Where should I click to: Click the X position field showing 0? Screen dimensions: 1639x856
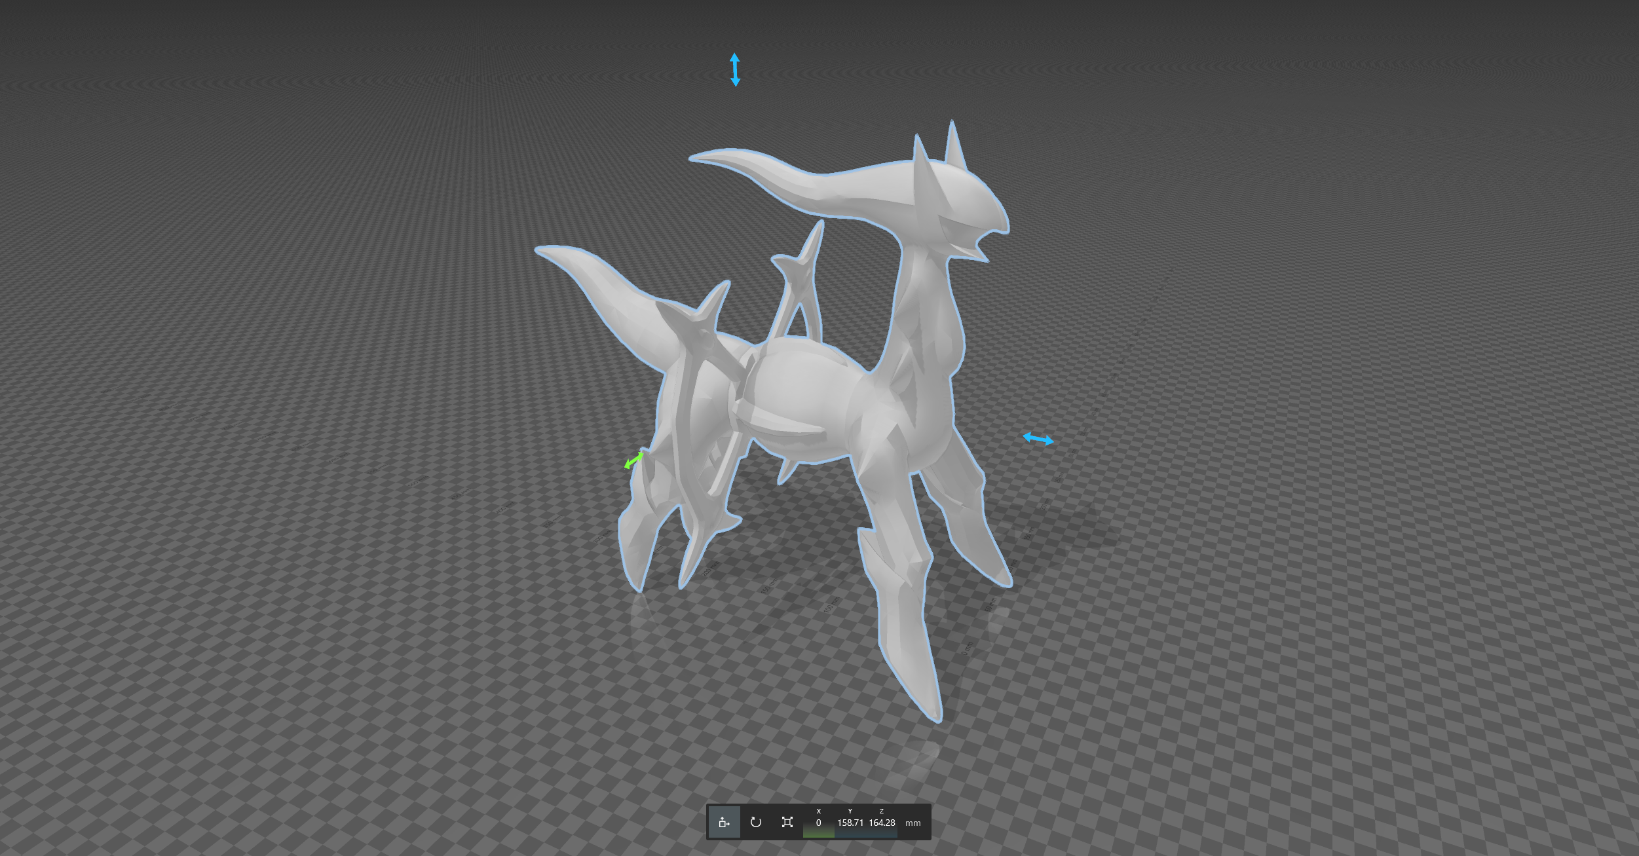[818, 823]
